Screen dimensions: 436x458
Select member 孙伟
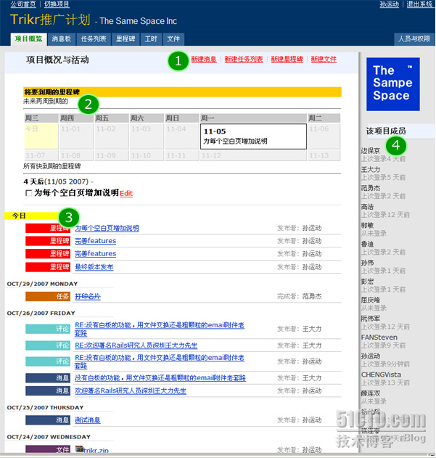click(x=367, y=263)
